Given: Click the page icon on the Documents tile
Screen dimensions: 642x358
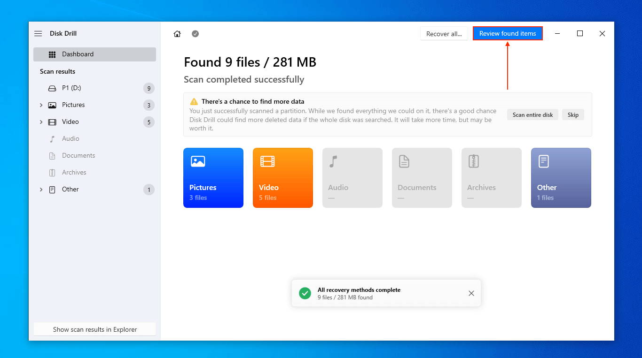Looking at the screenshot, I should (404, 161).
